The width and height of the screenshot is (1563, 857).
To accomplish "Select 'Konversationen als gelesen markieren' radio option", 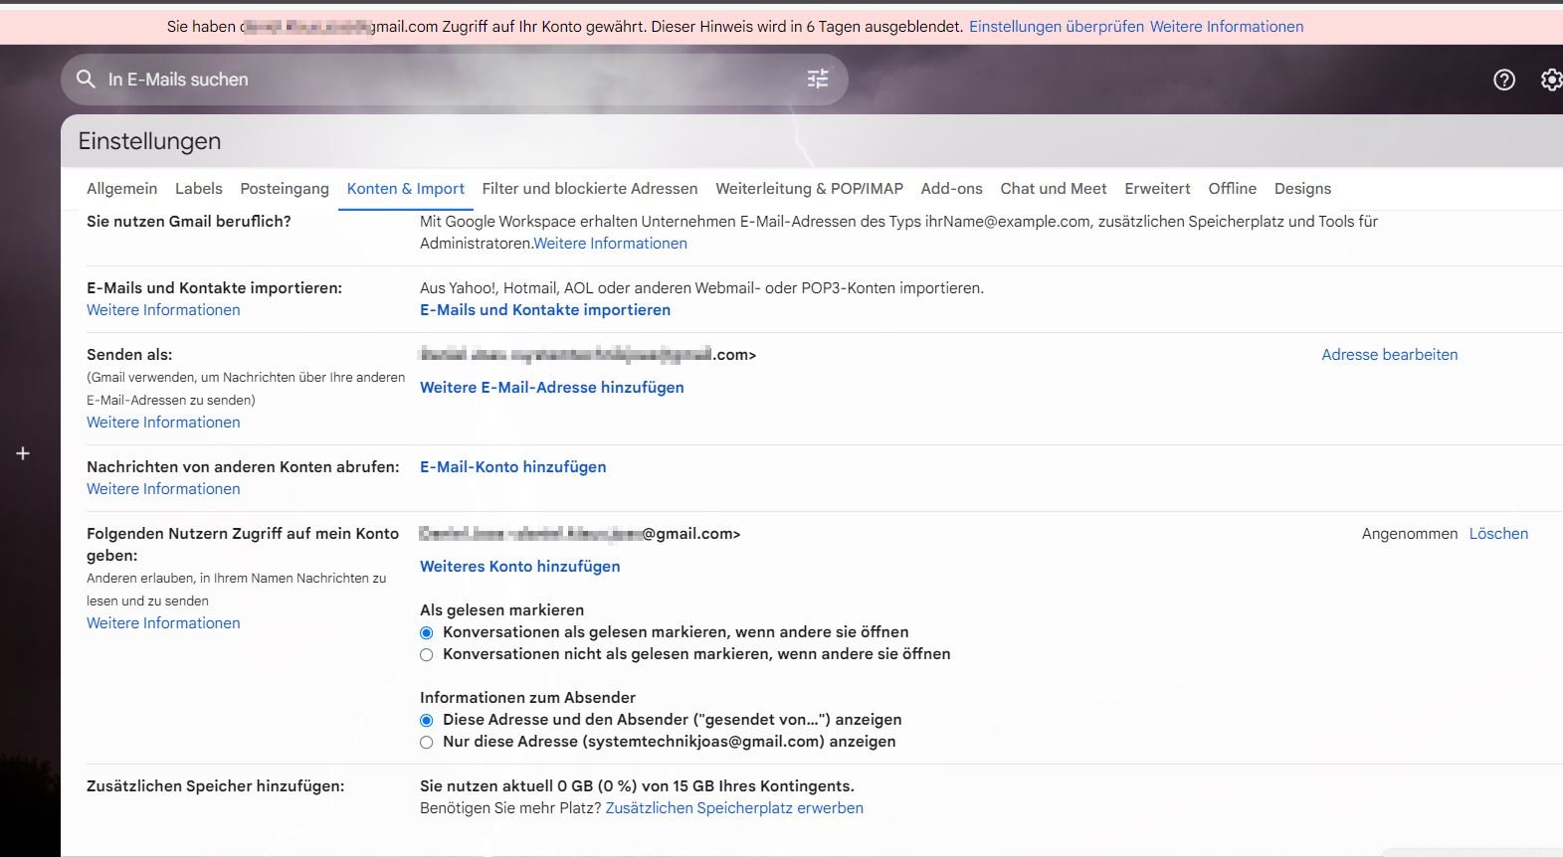I will click(427, 633).
